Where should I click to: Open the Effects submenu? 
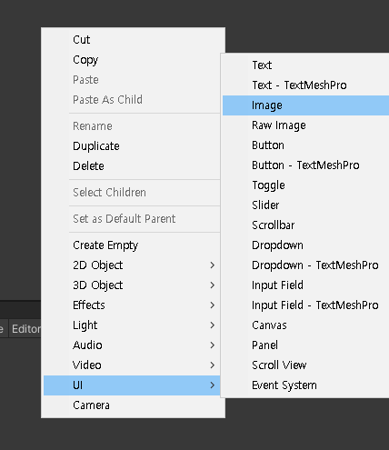click(132, 305)
